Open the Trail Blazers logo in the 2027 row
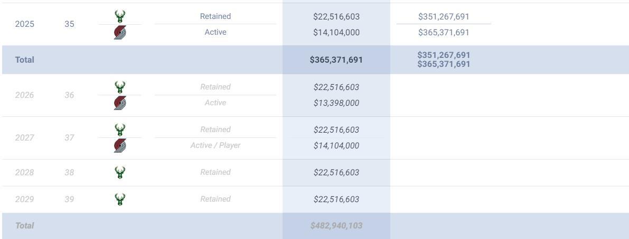The height and width of the screenshot is (239, 629). (120, 146)
